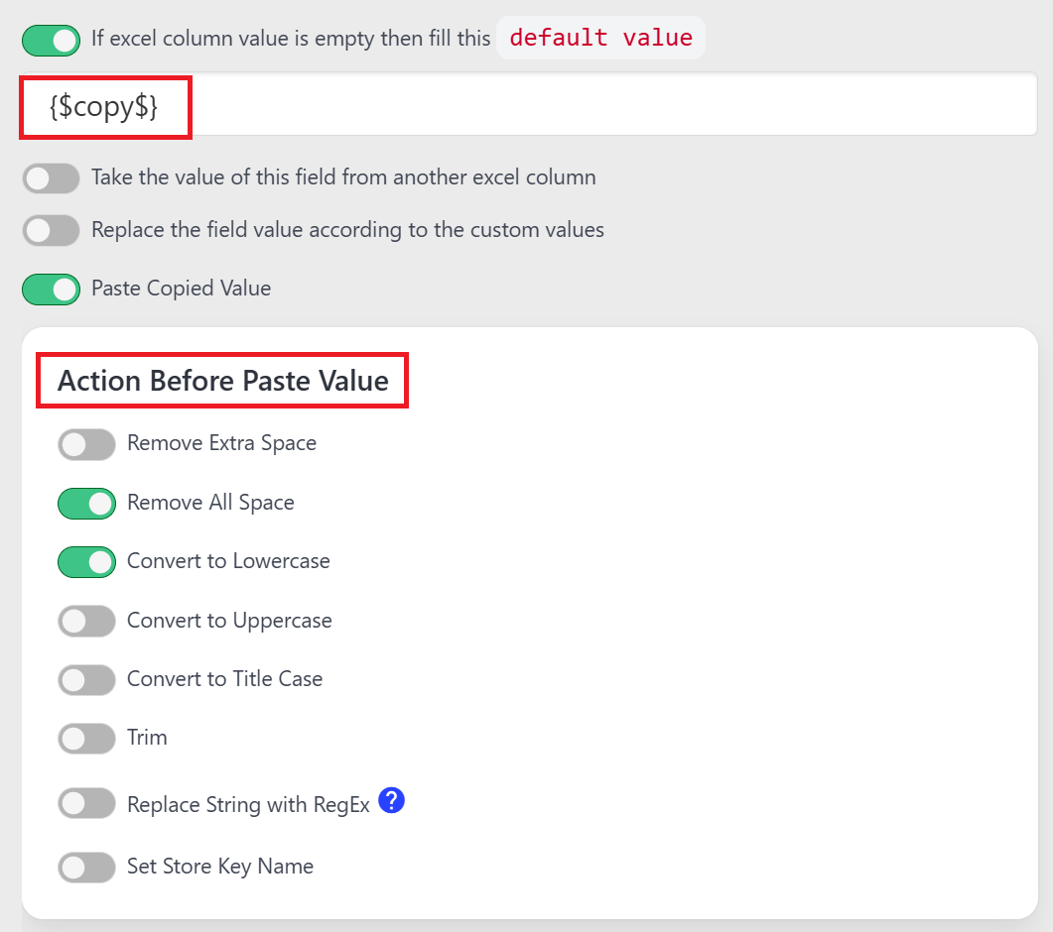Click the Convert to Title Case label
Image resolution: width=1053 pixels, height=932 pixels.
click(224, 679)
